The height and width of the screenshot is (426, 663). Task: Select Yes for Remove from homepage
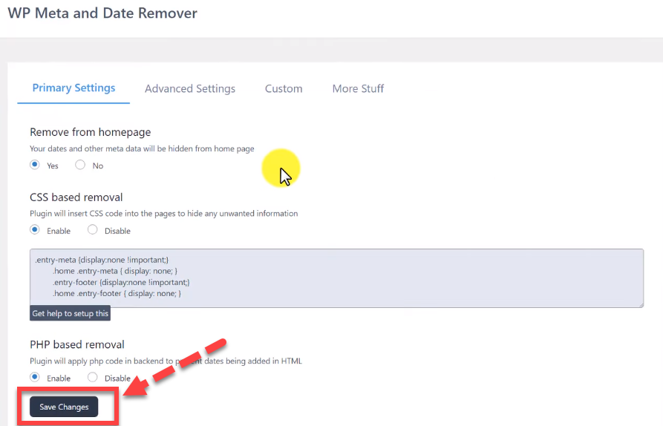click(35, 165)
